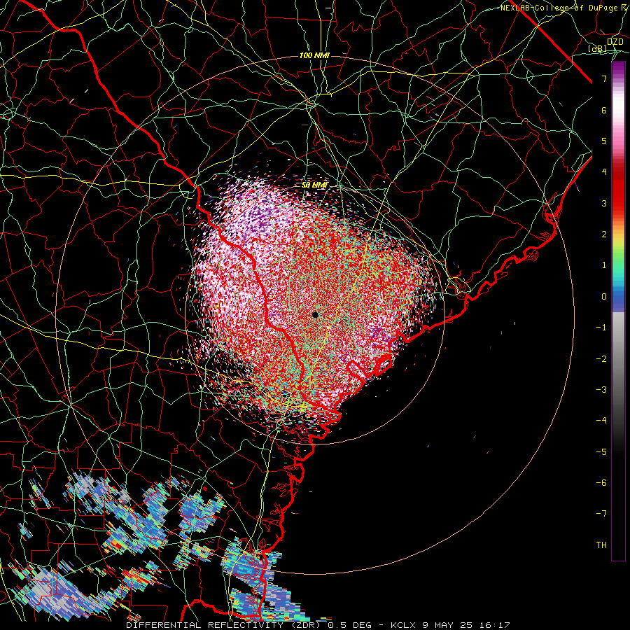This screenshot has width=630, height=630.
Task: Click the KCLX station identifier in the caption
Action: [x=402, y=625]
